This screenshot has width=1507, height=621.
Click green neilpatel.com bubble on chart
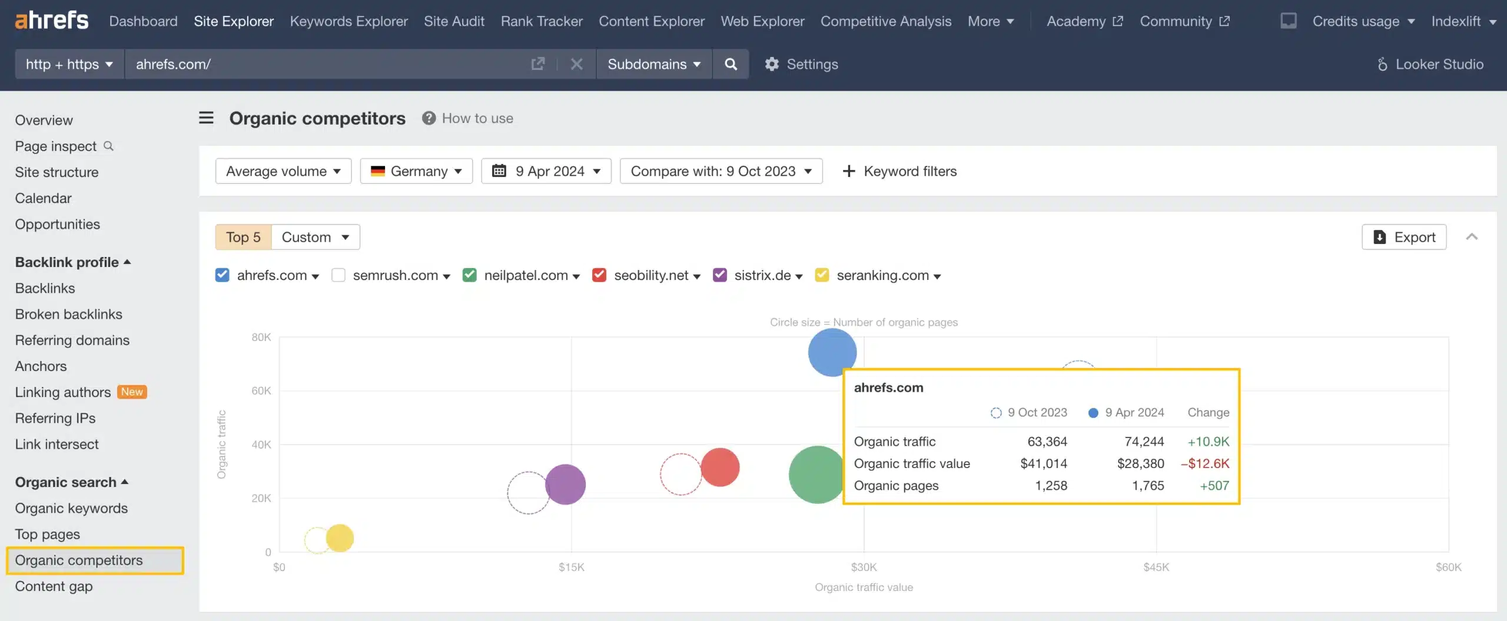[x=816, y=474]
